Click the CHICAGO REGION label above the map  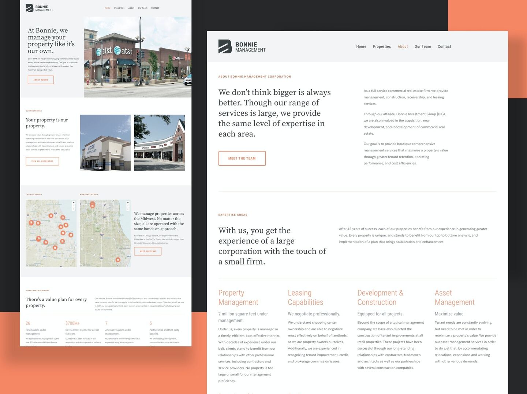pos(34,195)
